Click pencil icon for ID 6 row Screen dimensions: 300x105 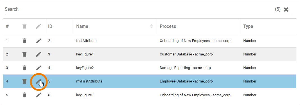(x=39, y=95)
